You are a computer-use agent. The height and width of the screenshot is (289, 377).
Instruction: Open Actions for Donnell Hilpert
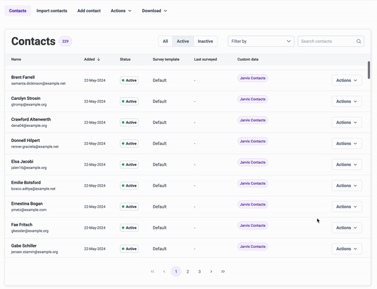[x=347, y=143]
